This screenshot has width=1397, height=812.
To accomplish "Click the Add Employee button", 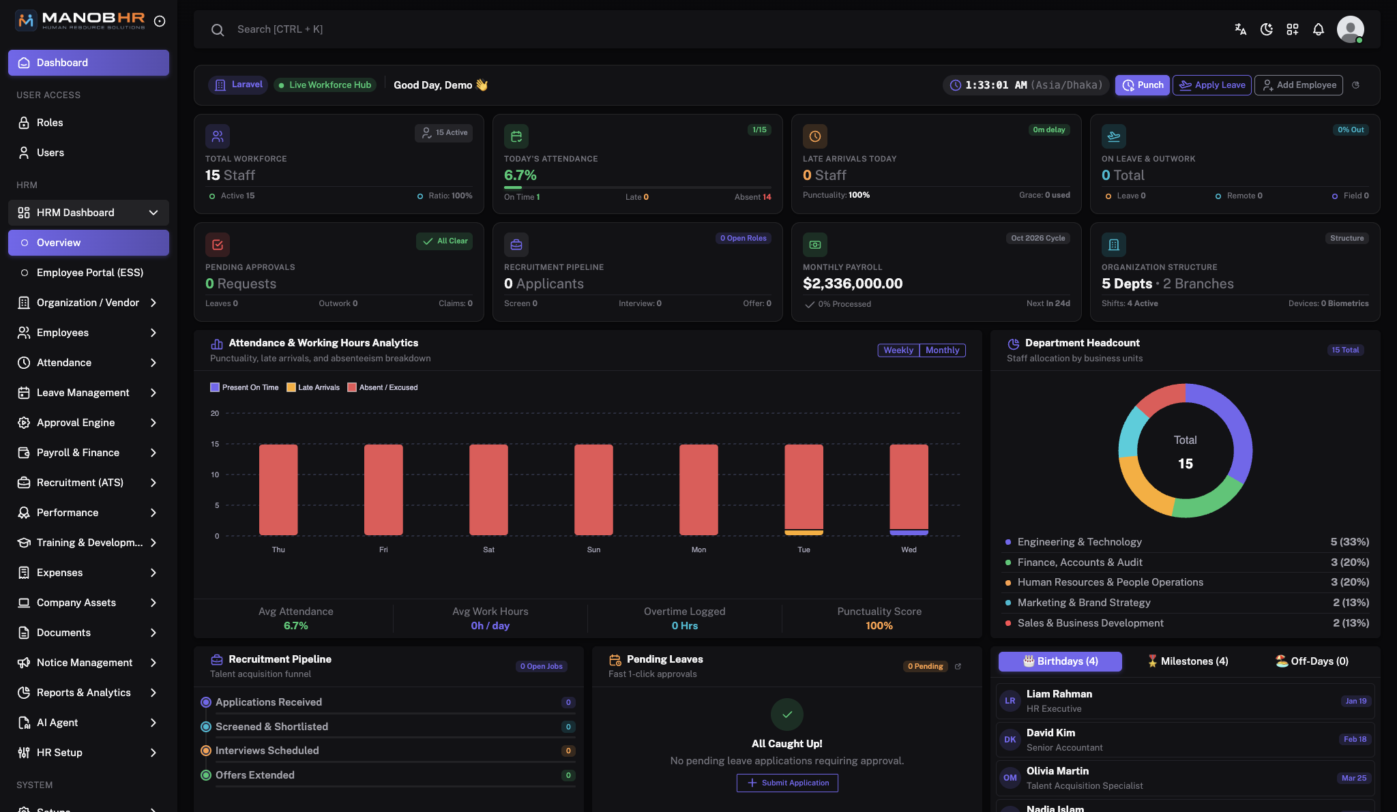I will tap(1299, 85).
